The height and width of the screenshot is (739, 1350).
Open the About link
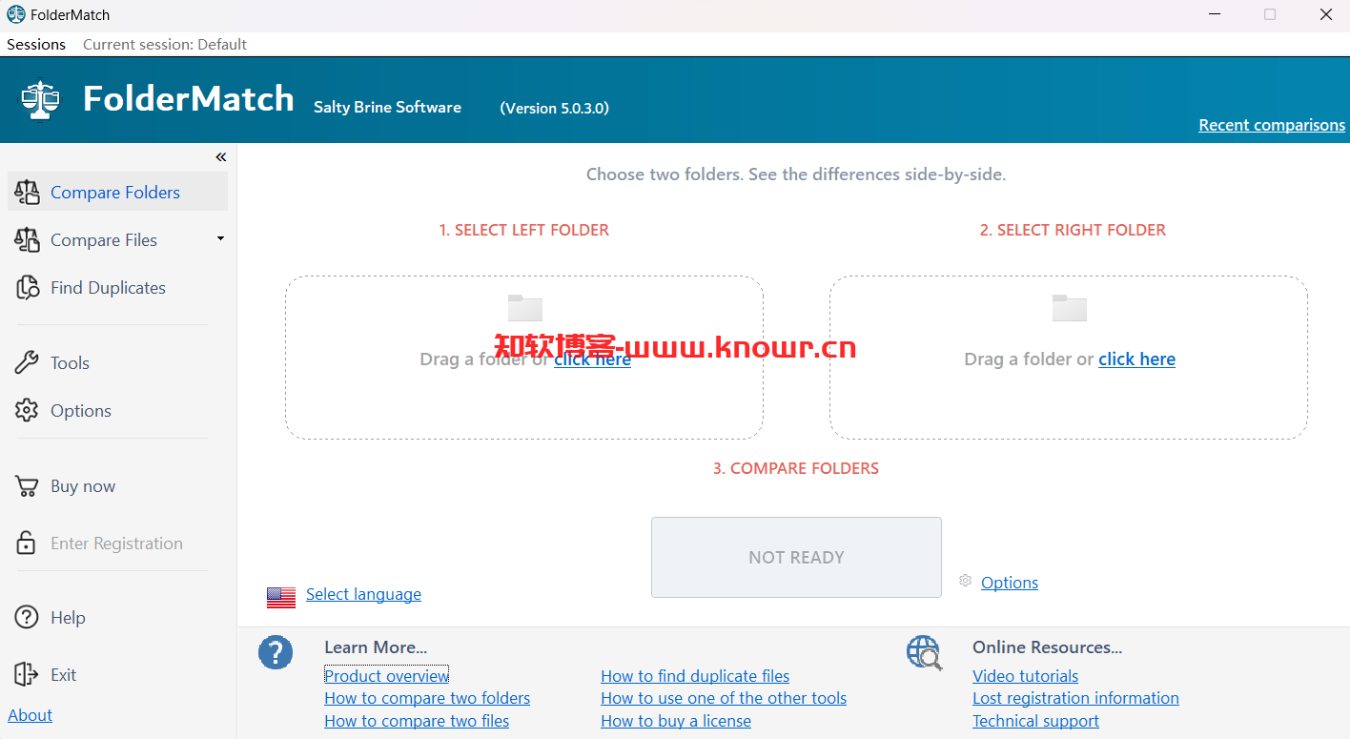[31, 715]
